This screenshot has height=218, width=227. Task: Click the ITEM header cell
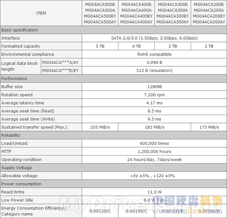click(41, 13)
